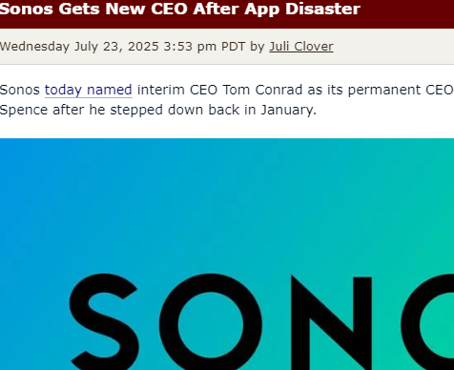Click the date "Wednesday July 23, 2025"

tap(79, 47)
